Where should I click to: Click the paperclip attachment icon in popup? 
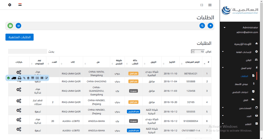tap(24, 78)
